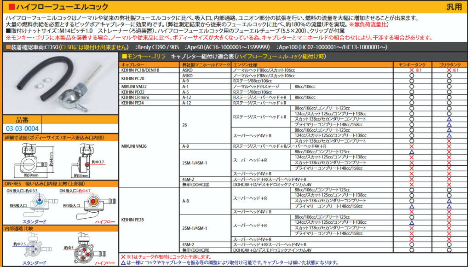This screenshot has height=267, width=471.
Task: Click the red × ※1 mark under モンキータンク
Action: point(416,70)
